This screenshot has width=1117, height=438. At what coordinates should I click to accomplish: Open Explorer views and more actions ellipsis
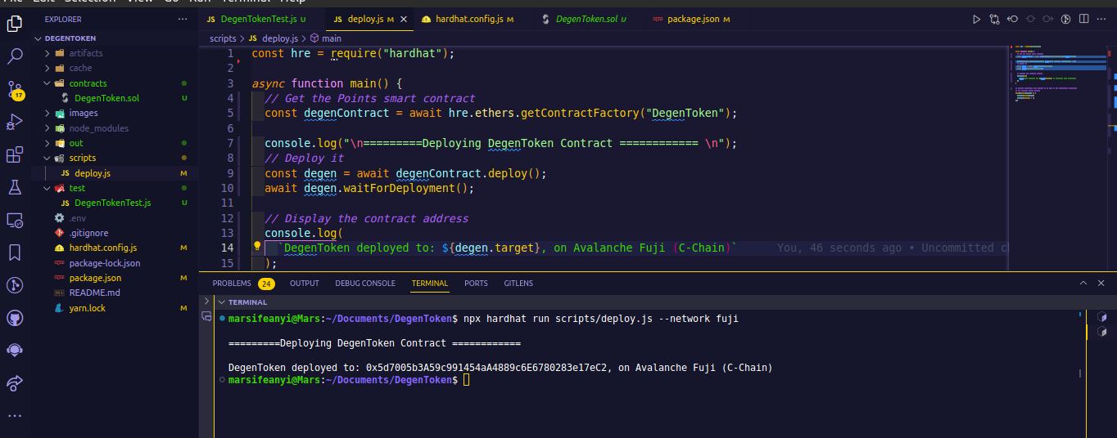183,19
